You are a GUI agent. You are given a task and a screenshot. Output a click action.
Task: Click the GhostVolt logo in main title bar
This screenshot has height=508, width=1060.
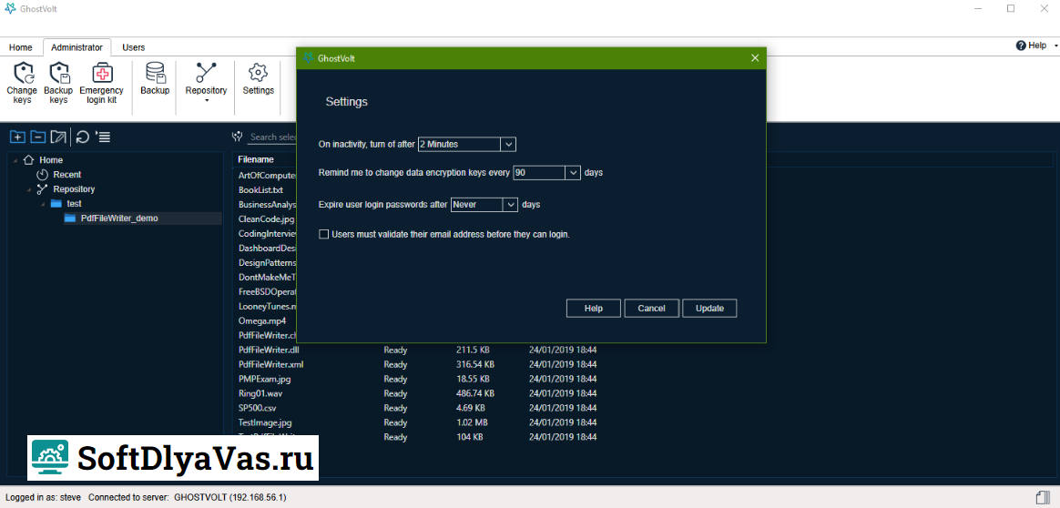click(x=11, y=9)
